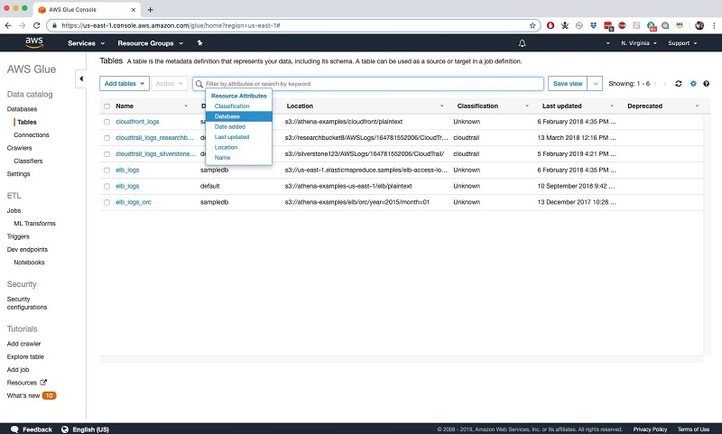Sort by Name column arrow
722x434 pixels.
[186, 106]
